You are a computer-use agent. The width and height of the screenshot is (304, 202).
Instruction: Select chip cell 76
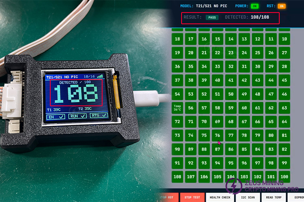tap(217, 135)
